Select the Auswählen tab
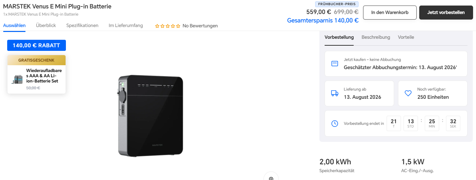Viewport: 476px width, 180px height. coord(14,25)
